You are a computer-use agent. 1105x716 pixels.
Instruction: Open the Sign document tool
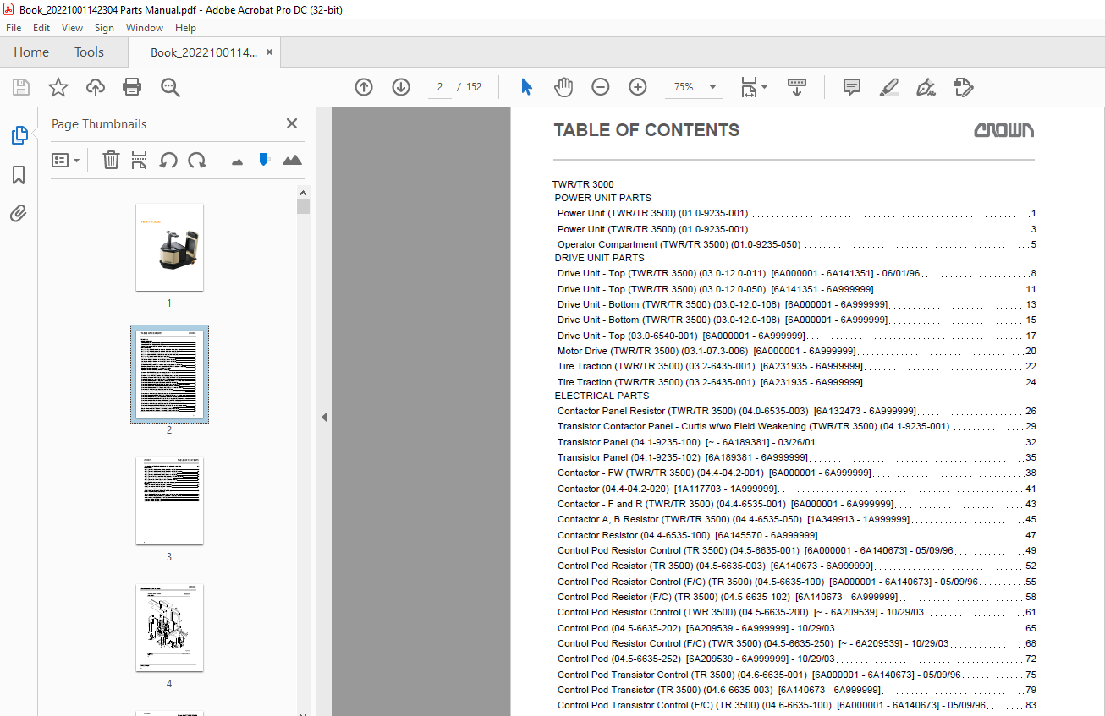[x=926, y=87]
